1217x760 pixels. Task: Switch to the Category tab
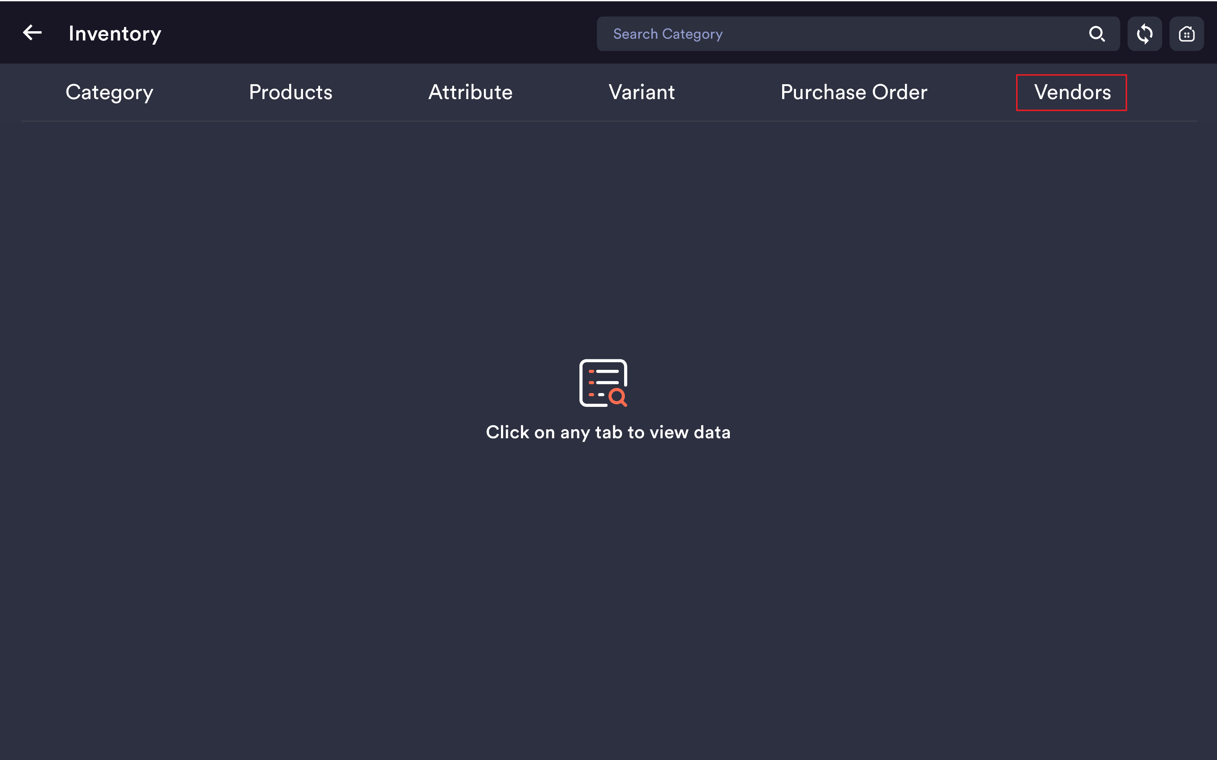coord(110,93)
